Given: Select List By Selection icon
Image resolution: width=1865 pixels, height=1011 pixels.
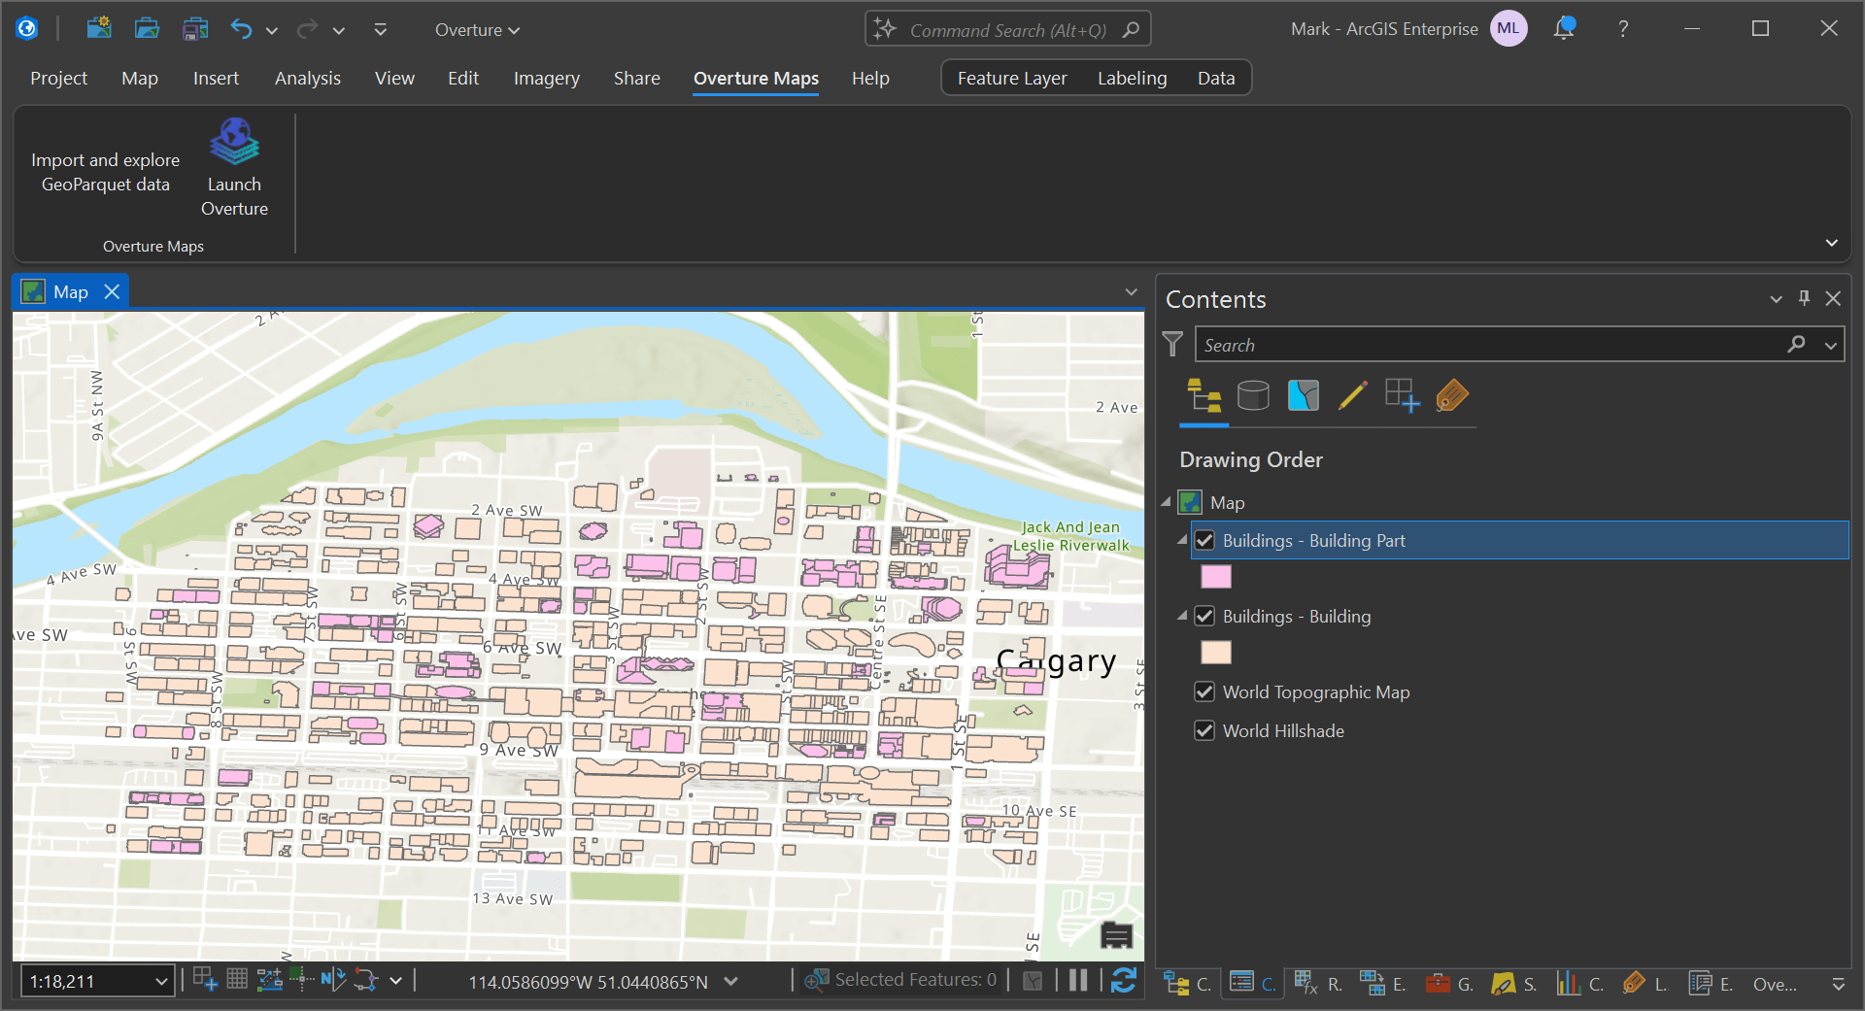Looking at the screenshot, I should click(x=1304, y=396).
